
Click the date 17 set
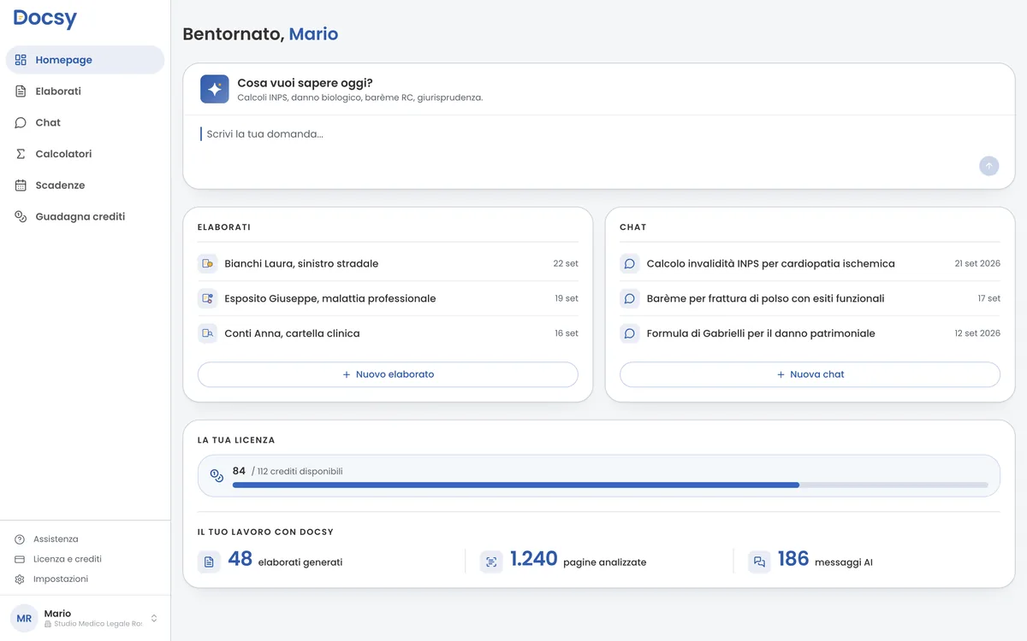pyautogui.click(x=989, y=298)
